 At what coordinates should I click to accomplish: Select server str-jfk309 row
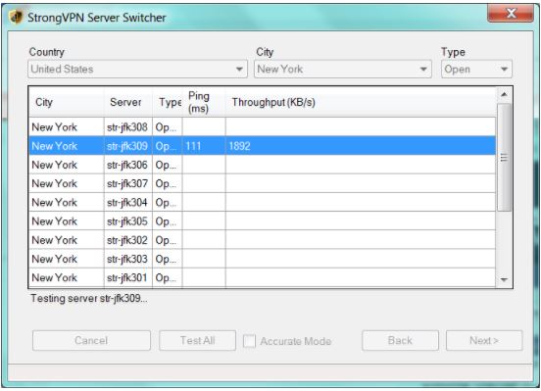tap(263, 146)
